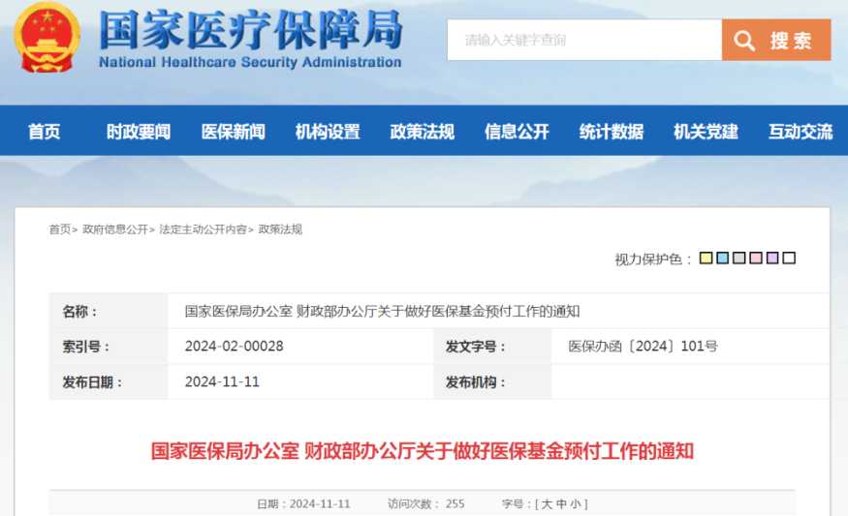Set font size to 大
848x516 pixels.
(x=547, y=504)
